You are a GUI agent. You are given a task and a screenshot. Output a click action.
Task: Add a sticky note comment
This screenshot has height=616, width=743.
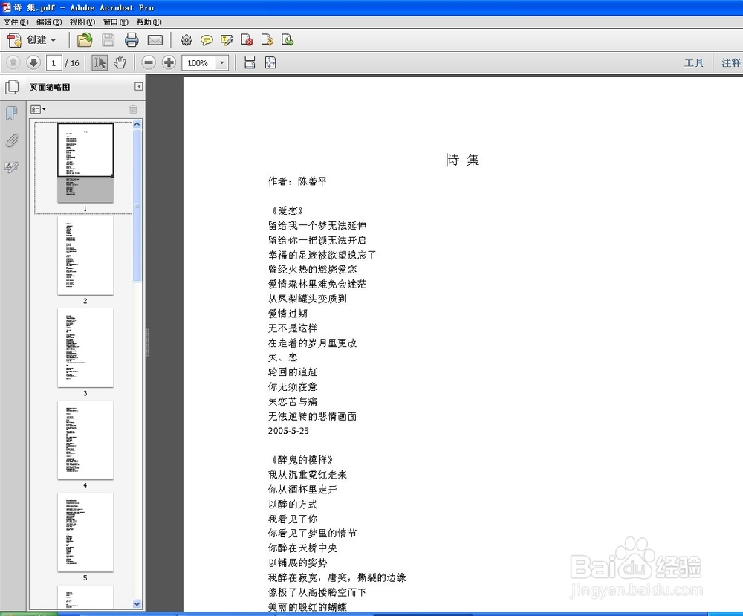(x=207, y=40)
